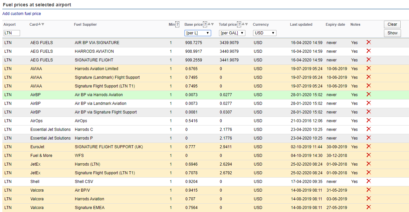Delete the AEG FUELS SIGNATURE FLIGHT row
The height and width of the screenshot is (212, 409).
tap(369, 60)
